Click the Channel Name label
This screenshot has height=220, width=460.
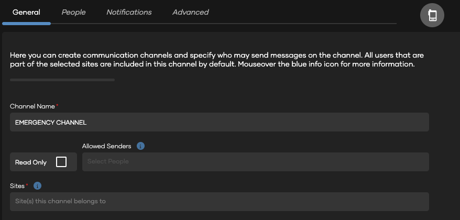pyautogui.click(x=32, y=106)
